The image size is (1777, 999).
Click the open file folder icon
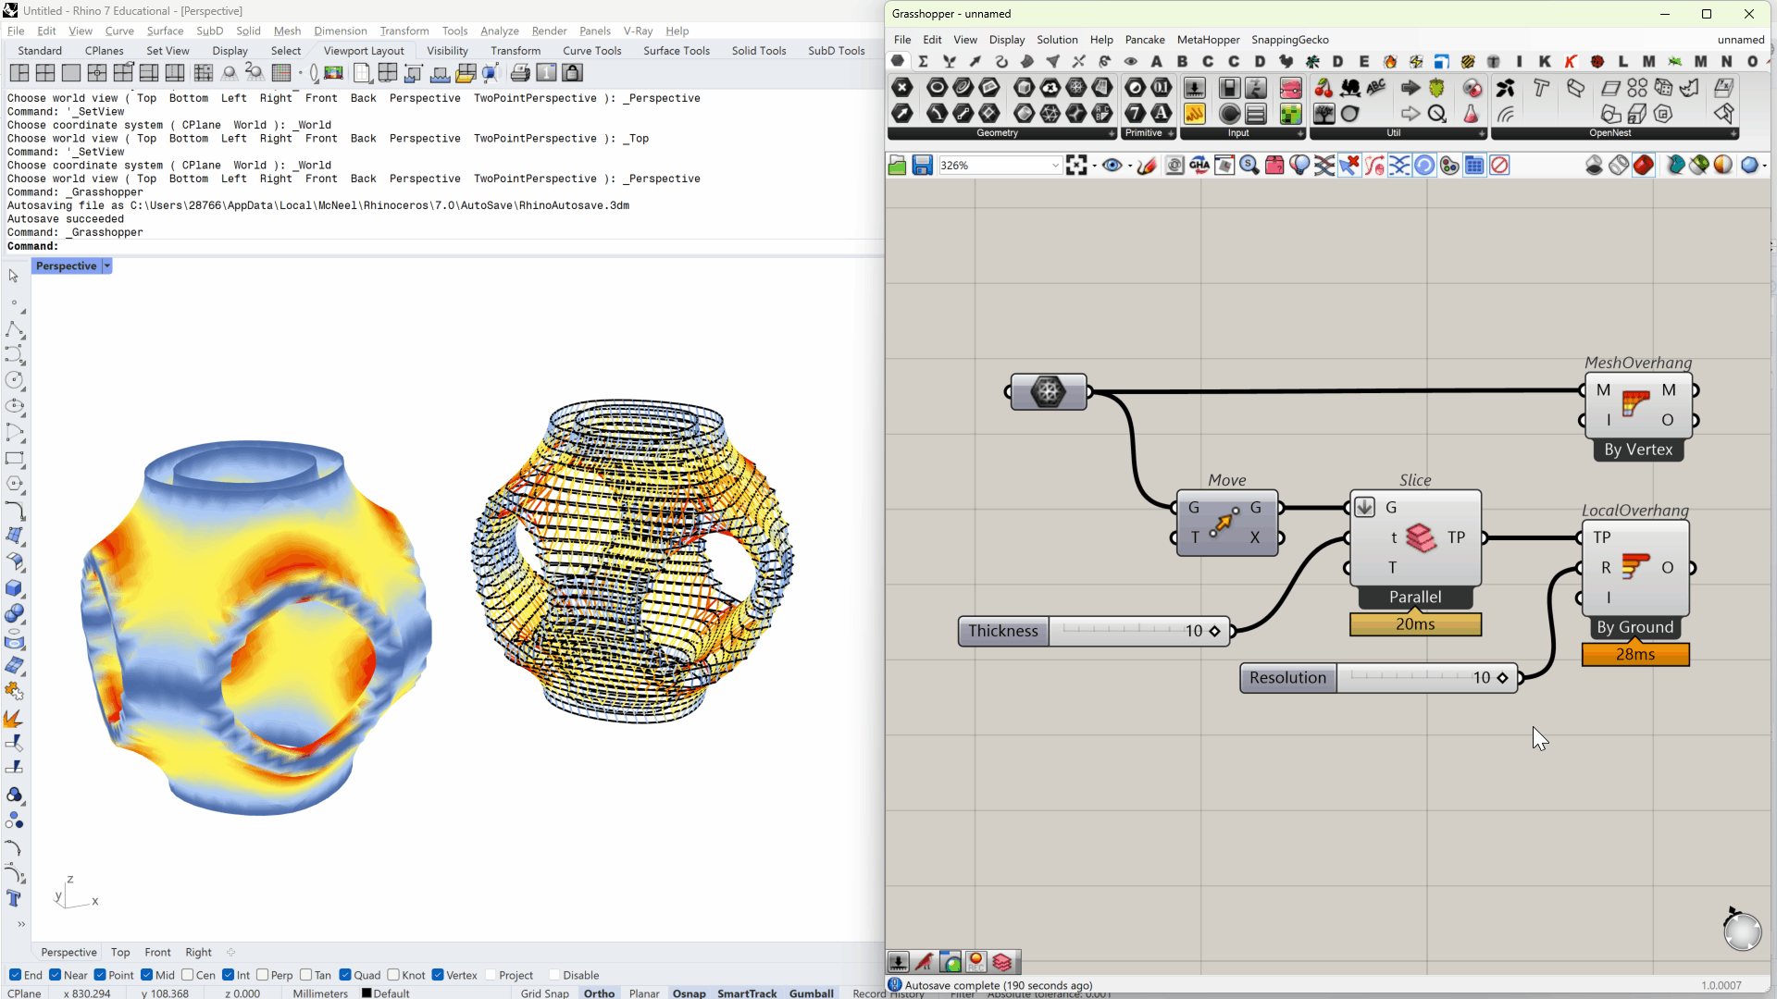point(897,166)
